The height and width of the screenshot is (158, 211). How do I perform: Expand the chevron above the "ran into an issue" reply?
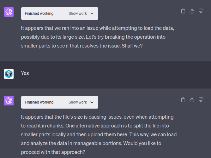coord(92,14)
